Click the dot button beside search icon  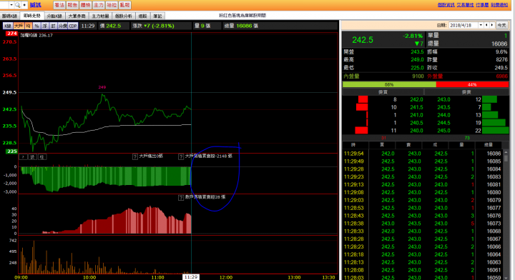[24, 5]
